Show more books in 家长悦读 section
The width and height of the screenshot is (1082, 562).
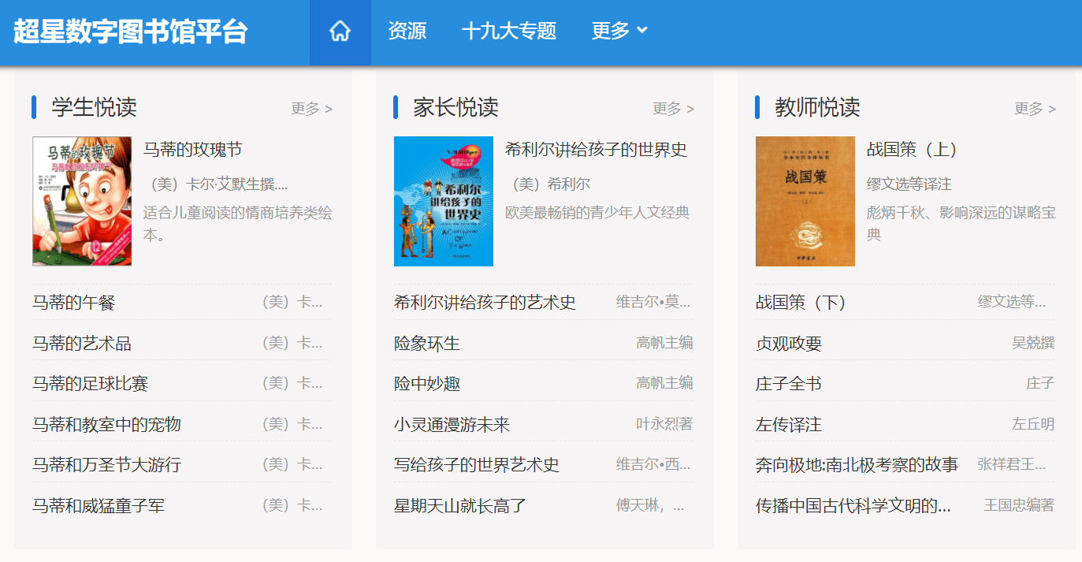673,109
